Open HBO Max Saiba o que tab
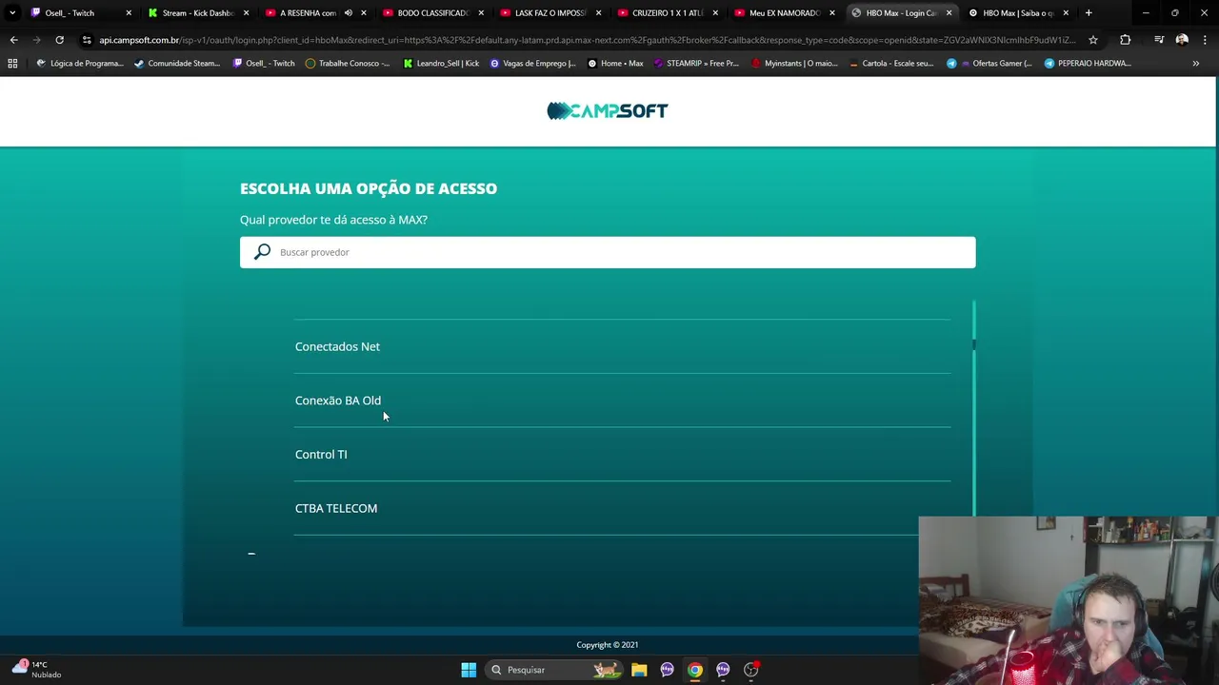Viewport: 1219px width, 685px height. pos(1018,13)
